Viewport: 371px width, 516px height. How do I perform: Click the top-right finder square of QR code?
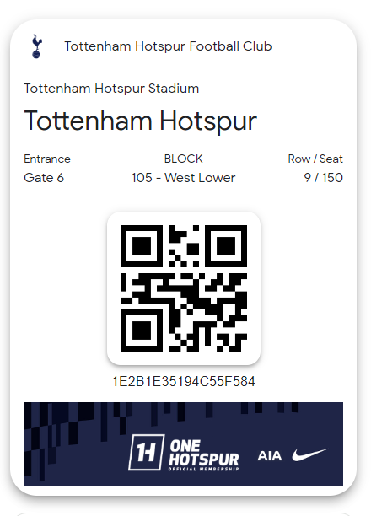click(226, 246)
